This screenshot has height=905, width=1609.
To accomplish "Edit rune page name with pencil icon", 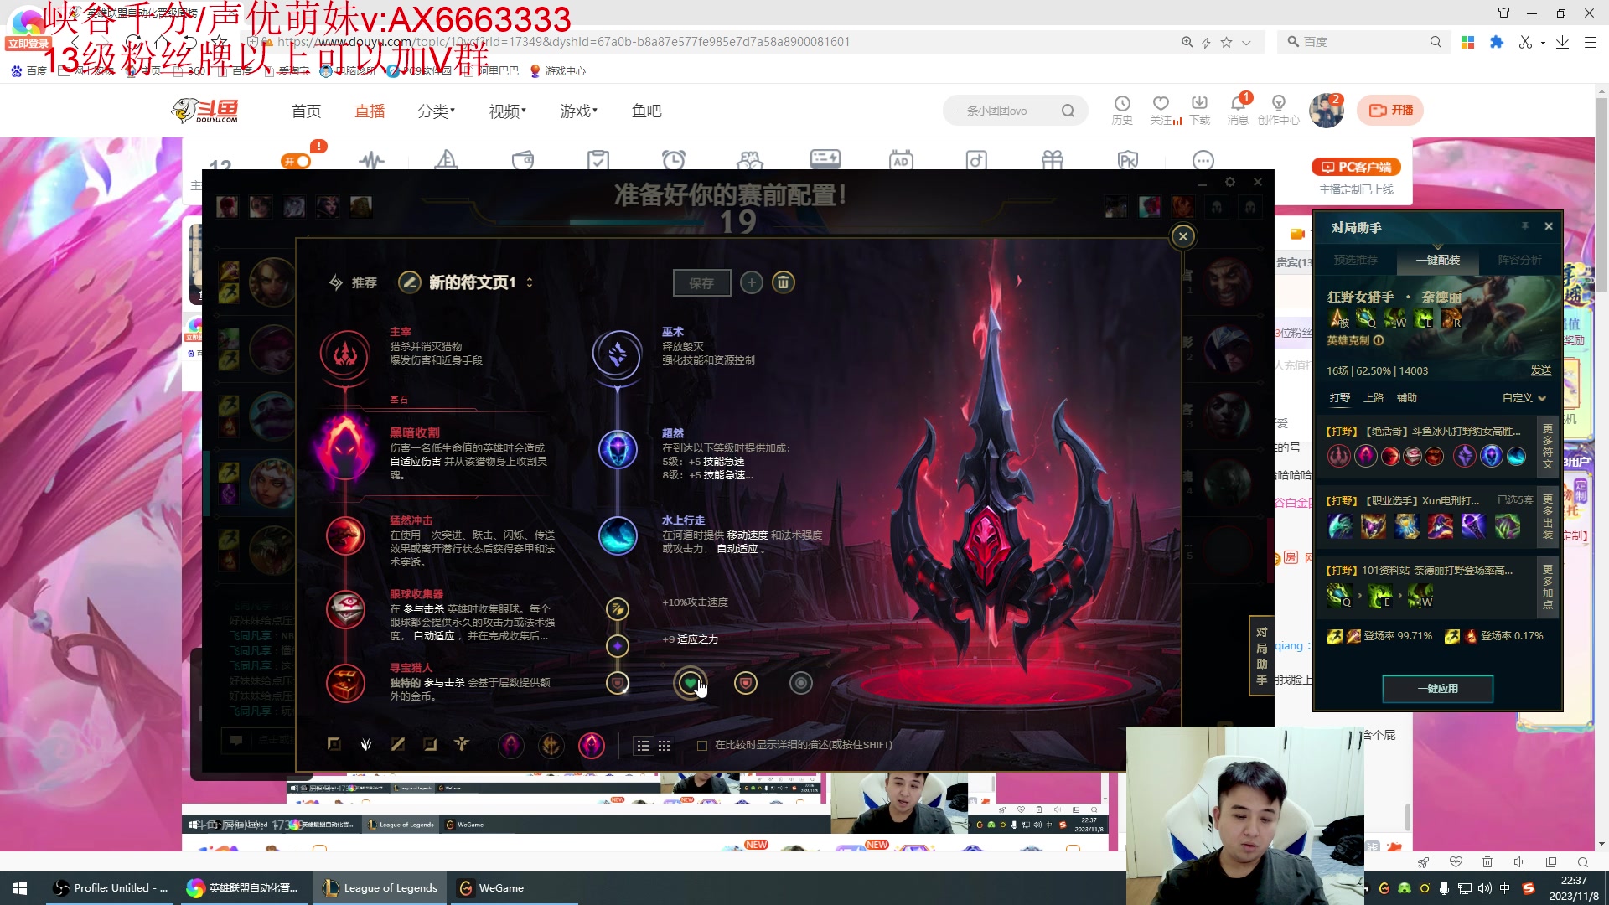I will [x=409, y=283].
